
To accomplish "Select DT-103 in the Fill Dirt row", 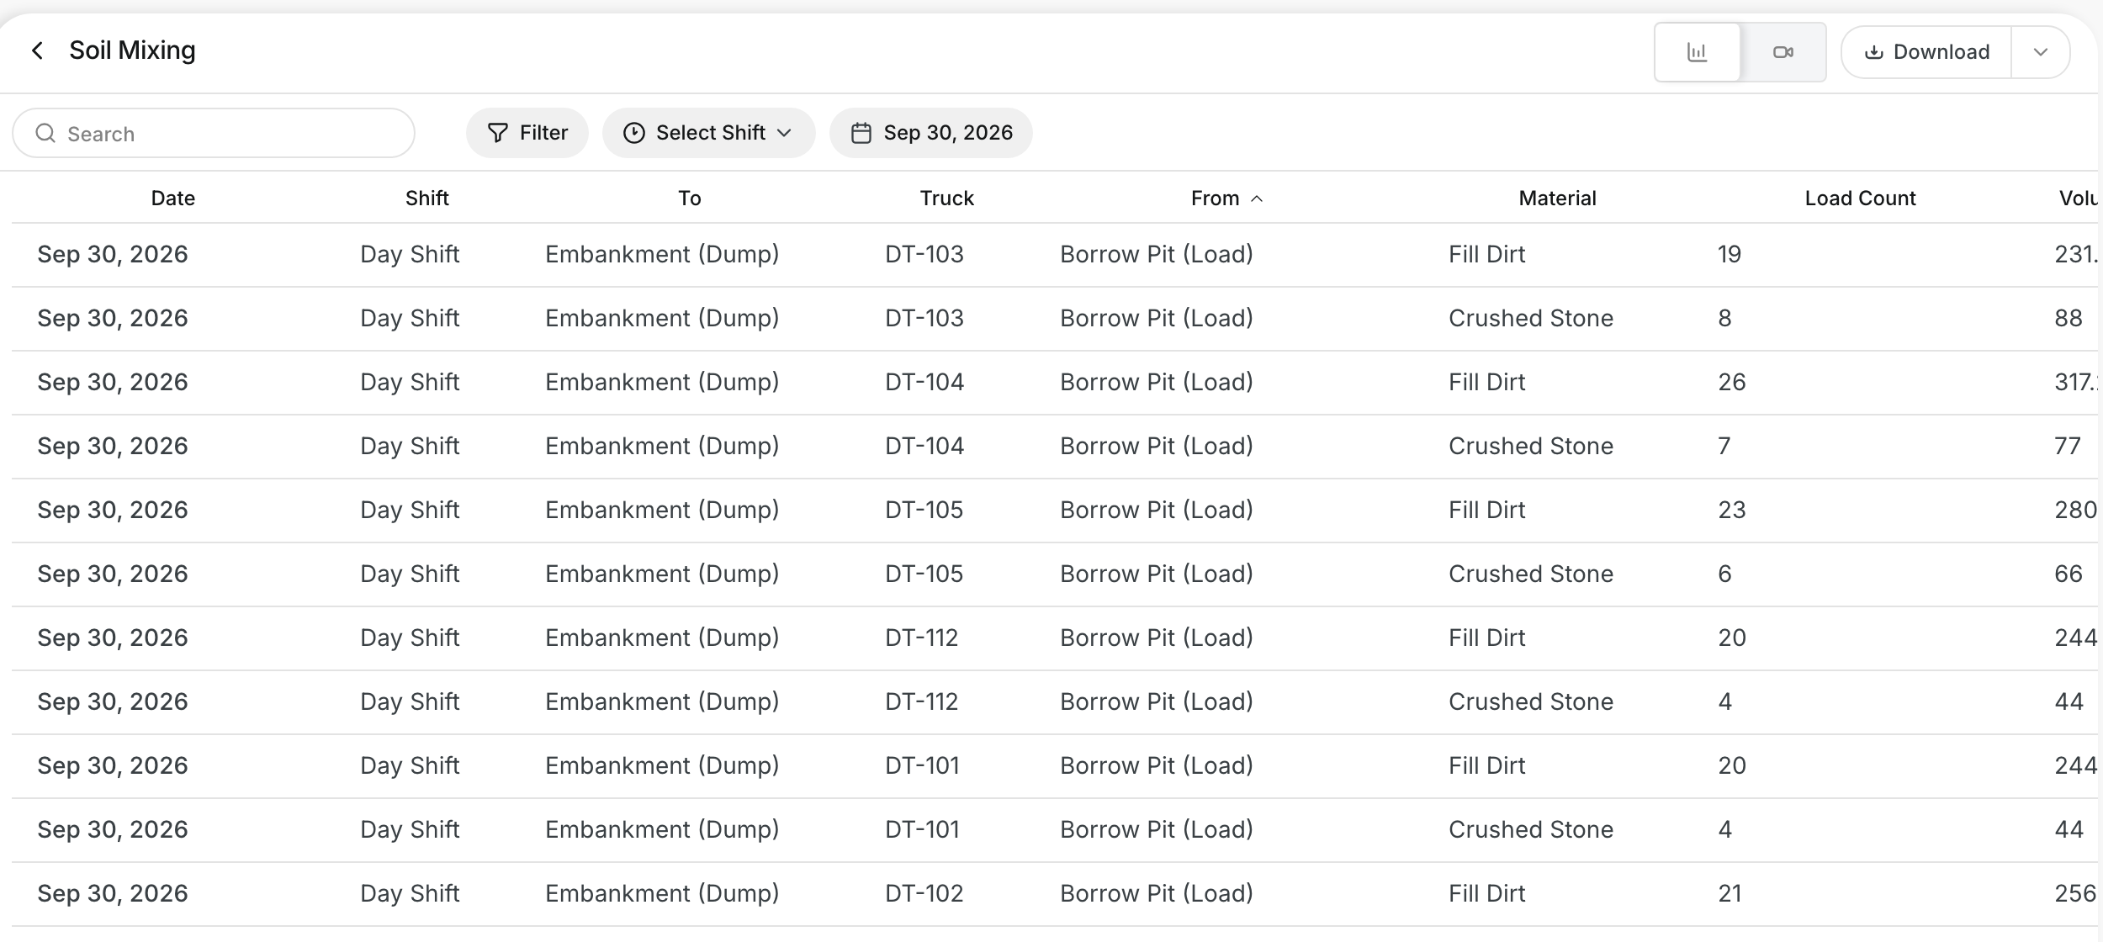I will [x=924, y=254].
